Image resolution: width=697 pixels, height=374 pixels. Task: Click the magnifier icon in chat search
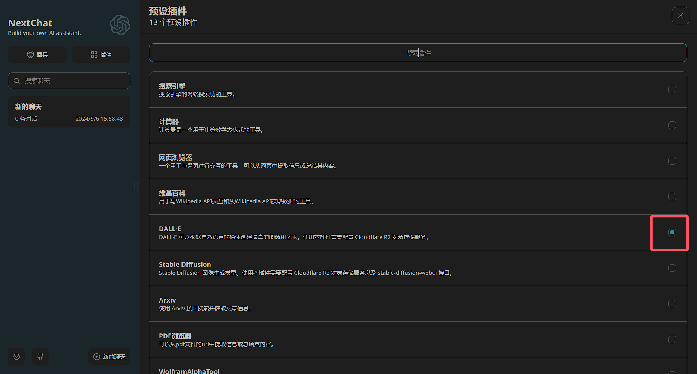[x=17, y=81]
